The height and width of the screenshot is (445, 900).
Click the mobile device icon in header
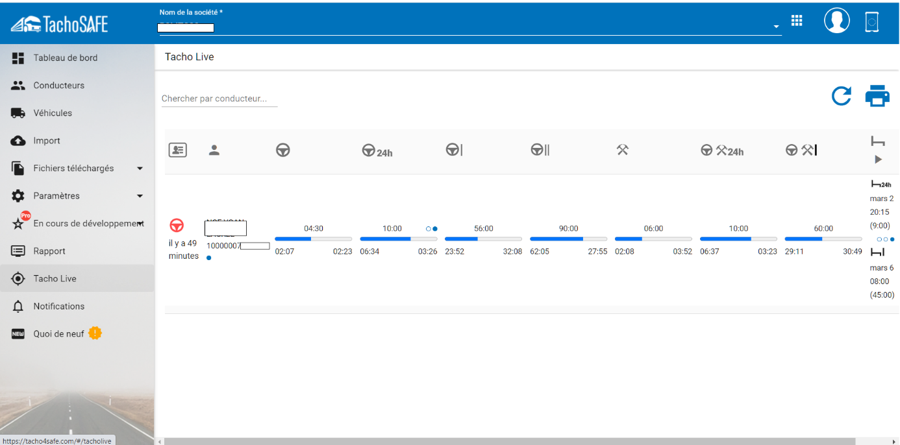pos(872,22)
